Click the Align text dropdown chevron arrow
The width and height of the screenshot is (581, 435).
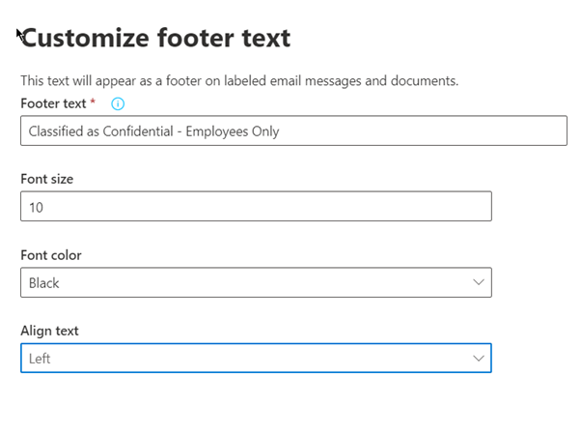click(478, 358)
